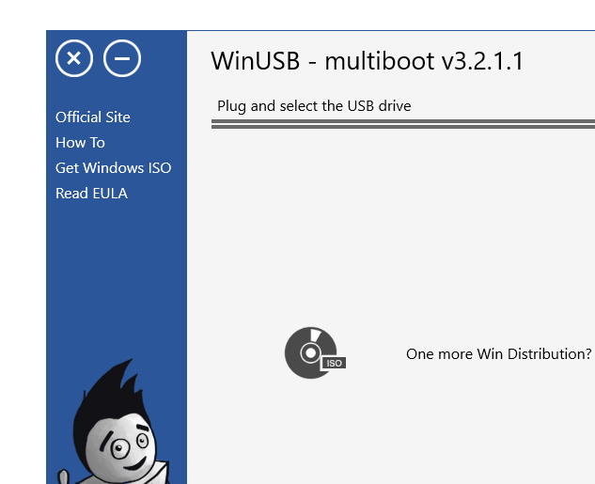Click the 'Plug and select the USB drive' label
595x484 pixels.
point(314,106)
